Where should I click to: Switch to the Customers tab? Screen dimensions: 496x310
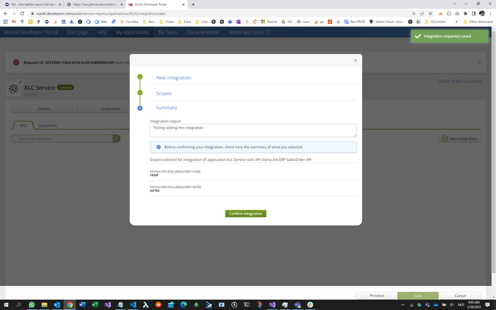click(48, 126)
